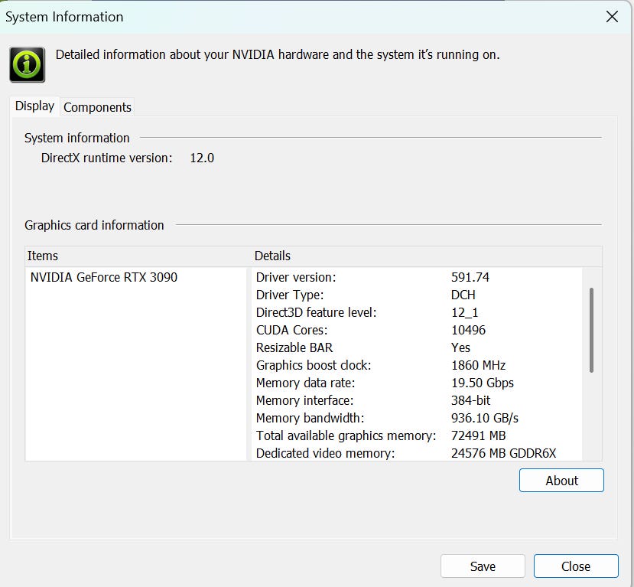Save the system information report
Viewport: 634px width, 587px height.
click(x=483, y=566)
